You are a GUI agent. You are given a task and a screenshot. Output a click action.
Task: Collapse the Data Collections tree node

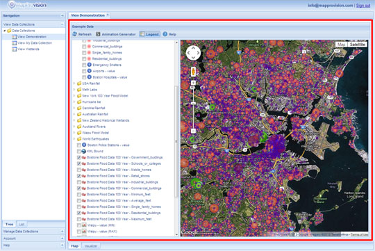5,31
